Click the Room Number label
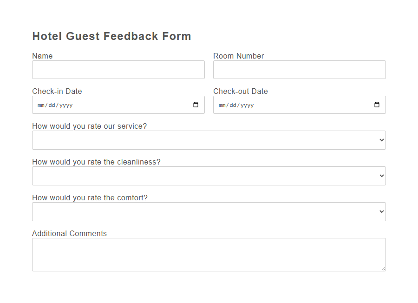 coord(238,56)
